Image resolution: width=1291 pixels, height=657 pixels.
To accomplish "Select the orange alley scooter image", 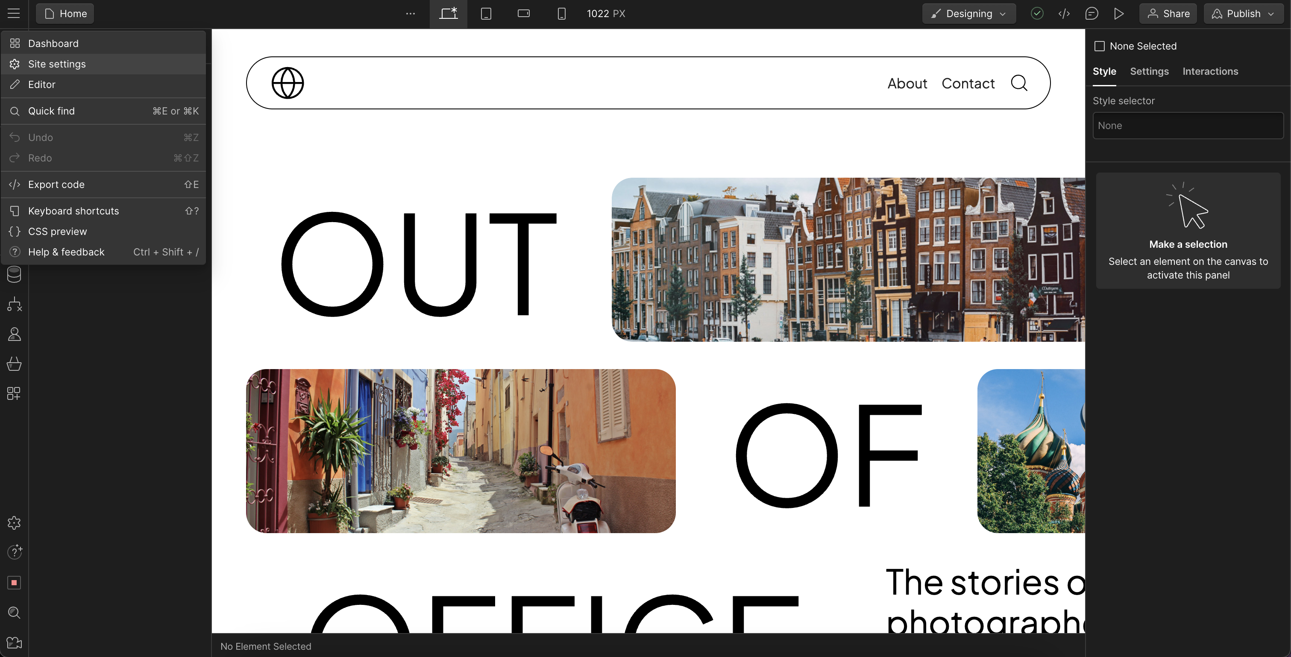I will [461, 451].
